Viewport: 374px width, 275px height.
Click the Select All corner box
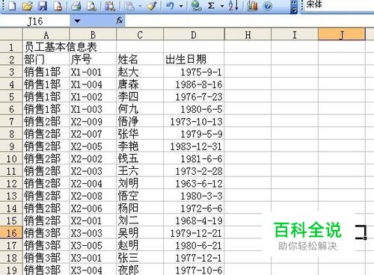tap(11, 34)
